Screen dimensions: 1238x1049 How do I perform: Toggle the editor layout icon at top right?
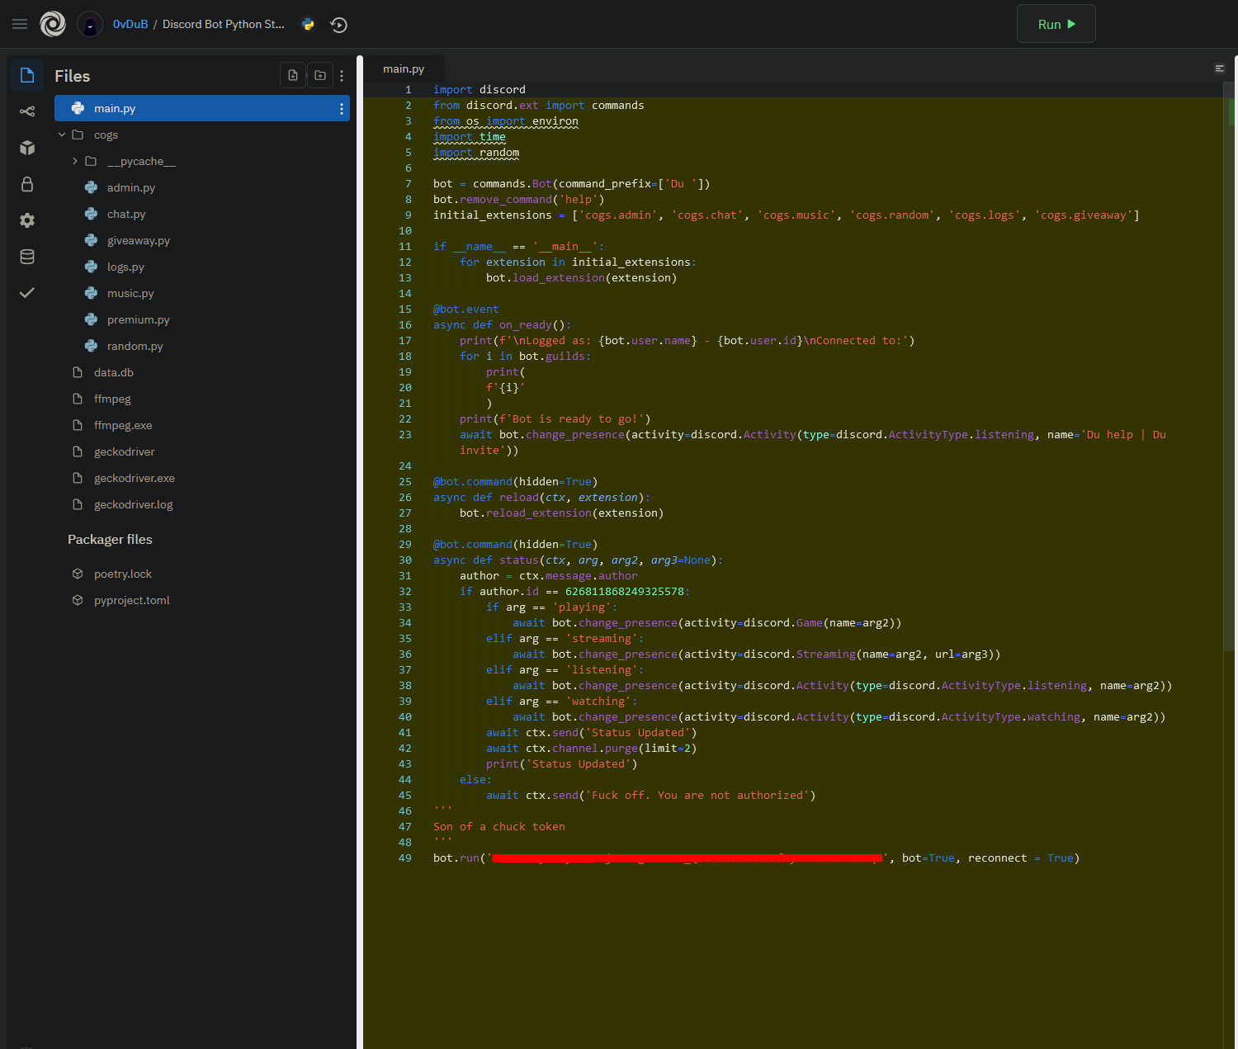[1219, 69]
